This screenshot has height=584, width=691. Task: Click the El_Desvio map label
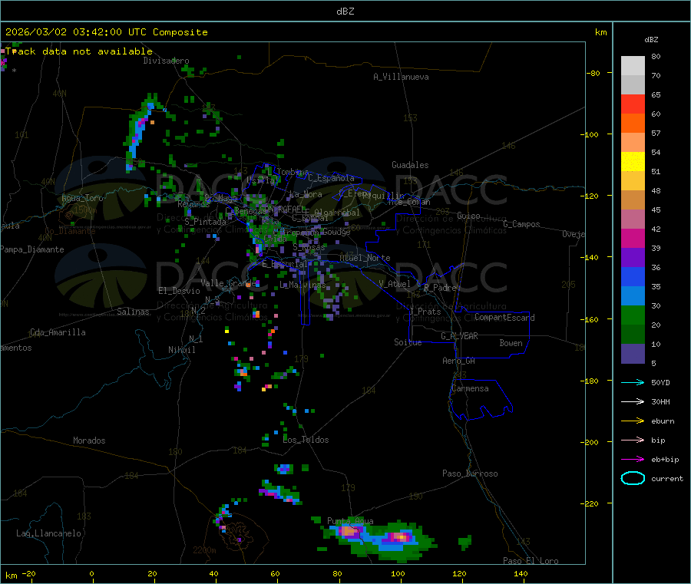coord(179,291)
